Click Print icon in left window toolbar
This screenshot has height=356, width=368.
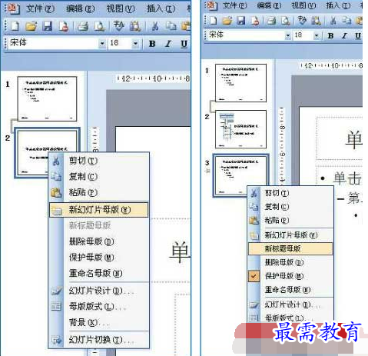coord(83,25)
